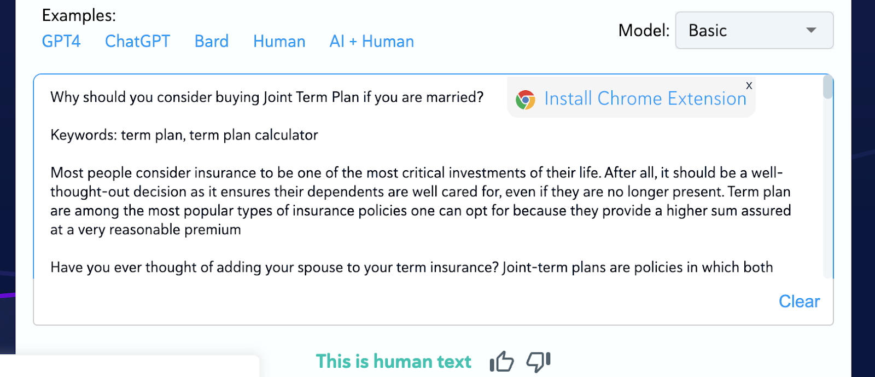Viewport: 875px width, 377px height.
Task: Click the 'This is human text' result
Action: tap(394, 362)
